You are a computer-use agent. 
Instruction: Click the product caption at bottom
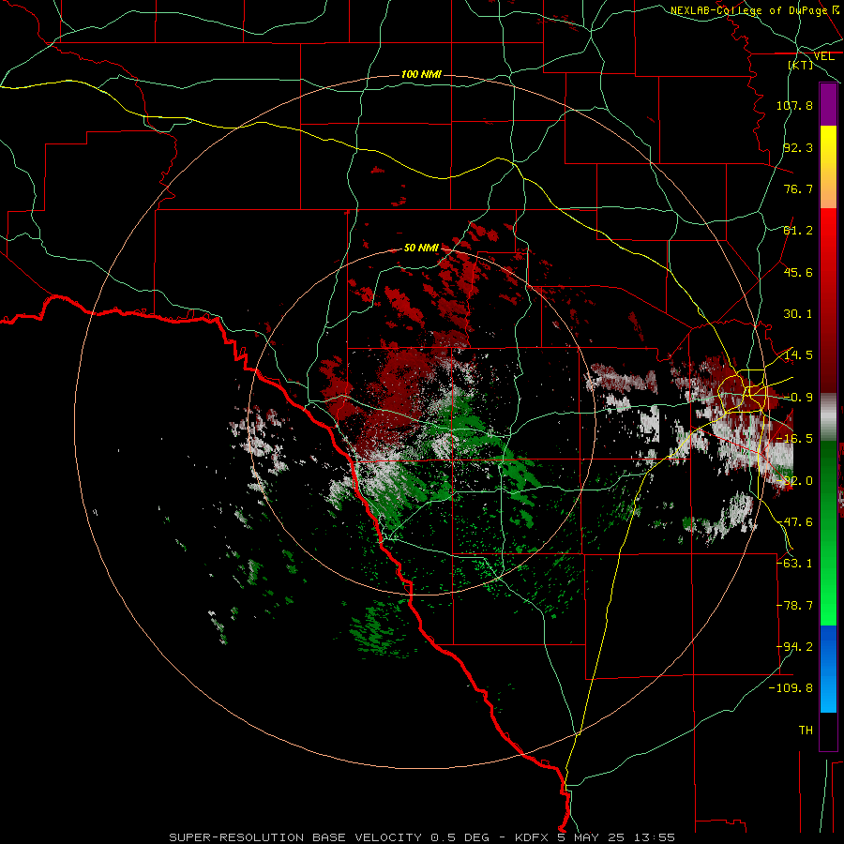[x=421, y=837]
